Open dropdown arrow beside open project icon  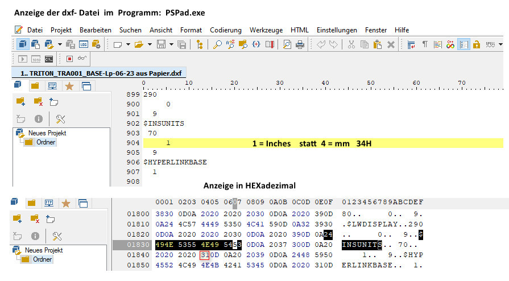[60, 44]
